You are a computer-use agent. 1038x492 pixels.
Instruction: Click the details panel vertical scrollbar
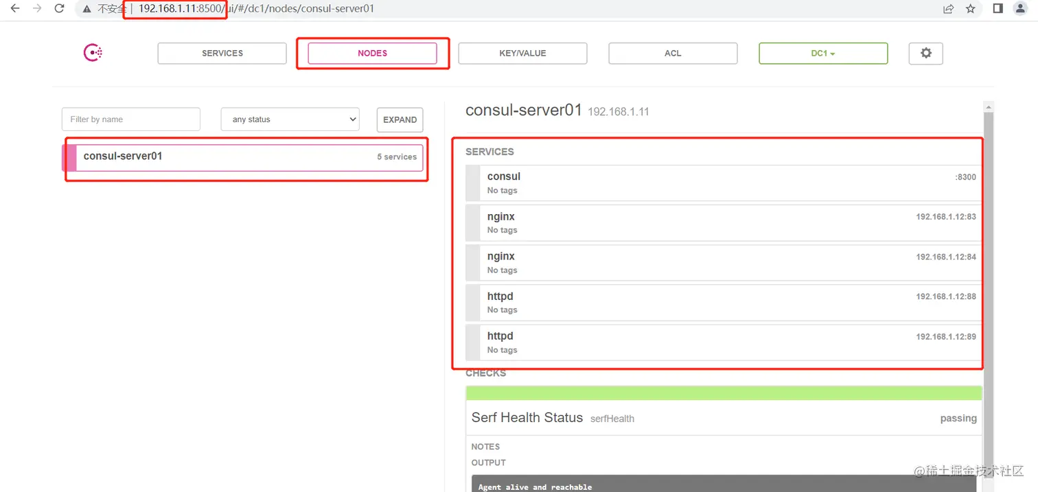click(989, 295)
